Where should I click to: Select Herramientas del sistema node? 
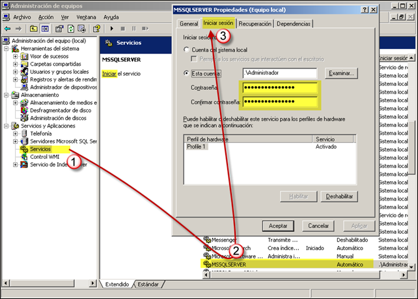pos(50,49)
